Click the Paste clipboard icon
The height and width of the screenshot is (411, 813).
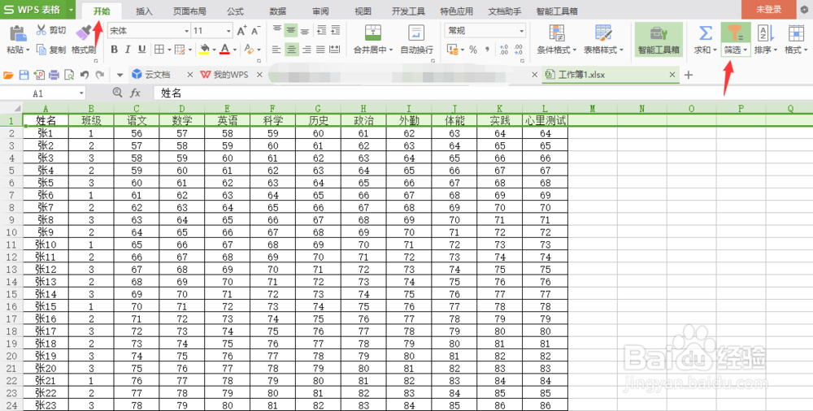click(x=18, y=33)
